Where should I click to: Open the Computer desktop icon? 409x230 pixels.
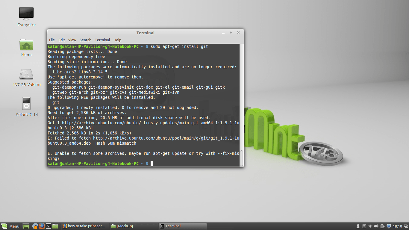(26, 14)
